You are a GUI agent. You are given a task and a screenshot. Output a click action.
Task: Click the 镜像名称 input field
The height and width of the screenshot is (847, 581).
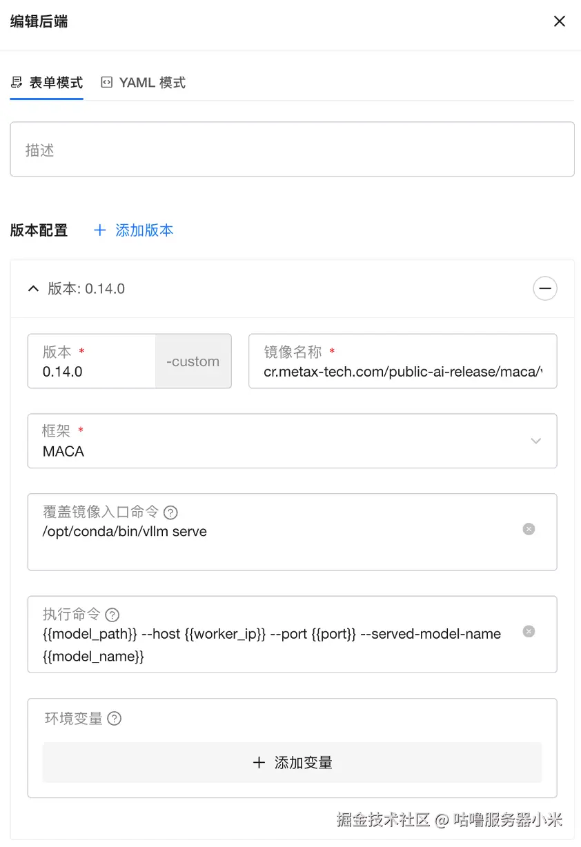[x=403, y=361]
